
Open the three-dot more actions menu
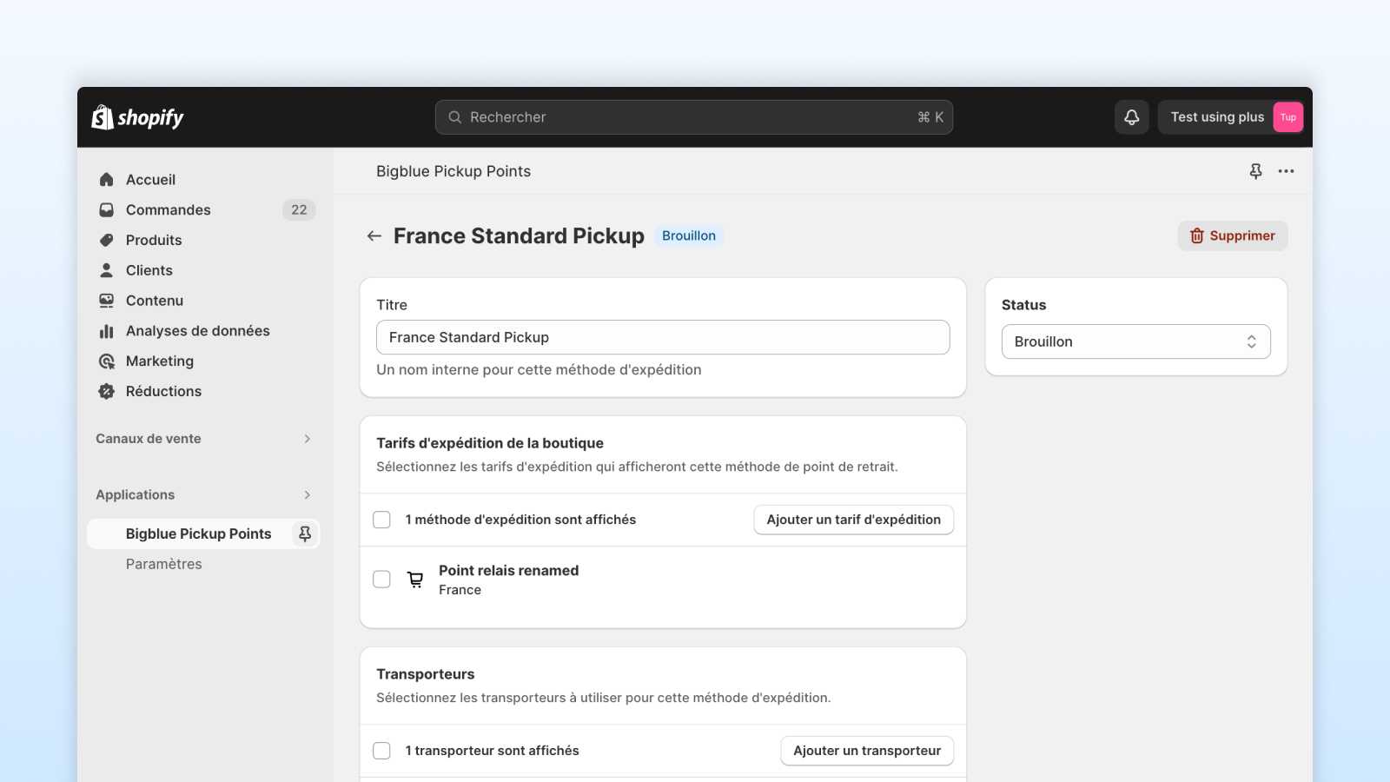pyautogui.click(x=1286, y=171)
